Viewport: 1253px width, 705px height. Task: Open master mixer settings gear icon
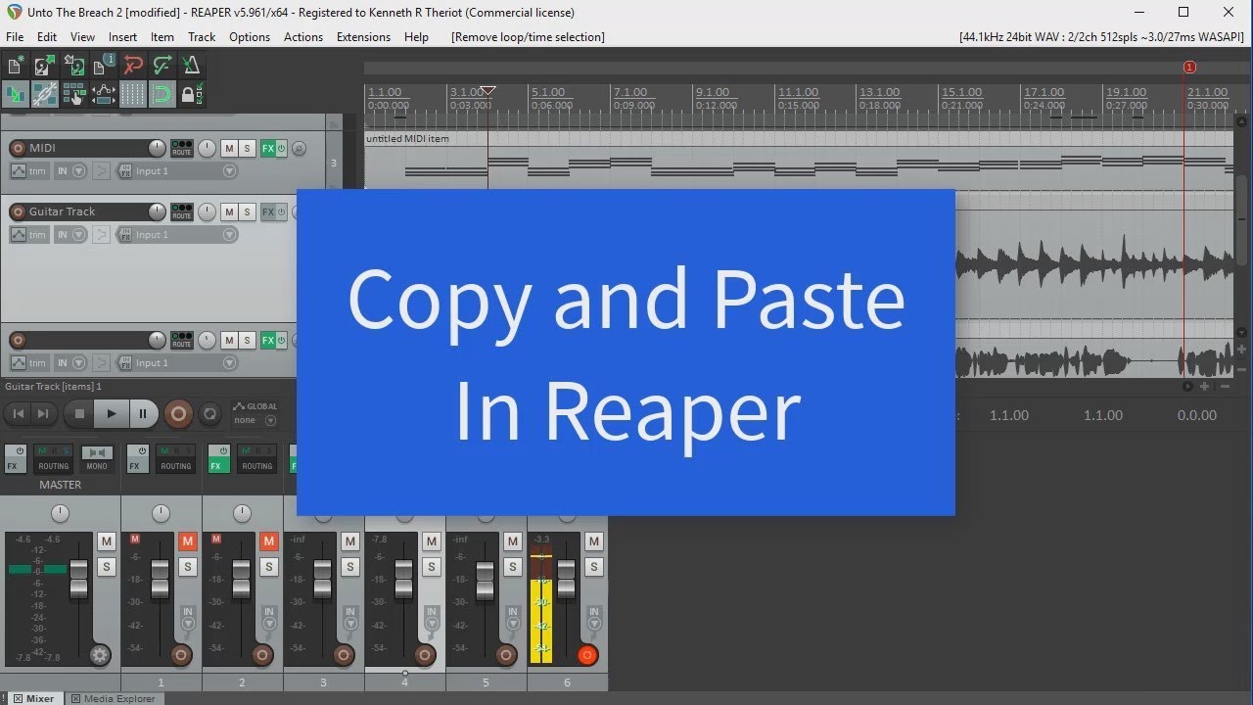100,655
